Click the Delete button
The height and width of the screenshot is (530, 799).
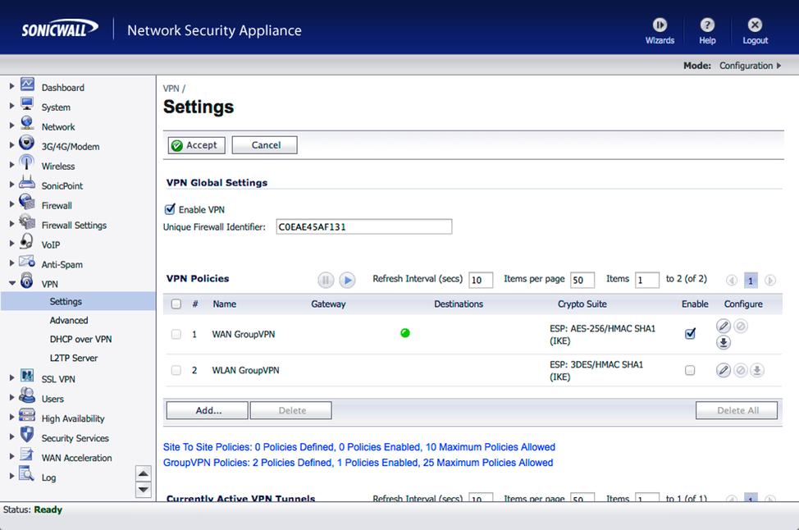pos(291,410)
